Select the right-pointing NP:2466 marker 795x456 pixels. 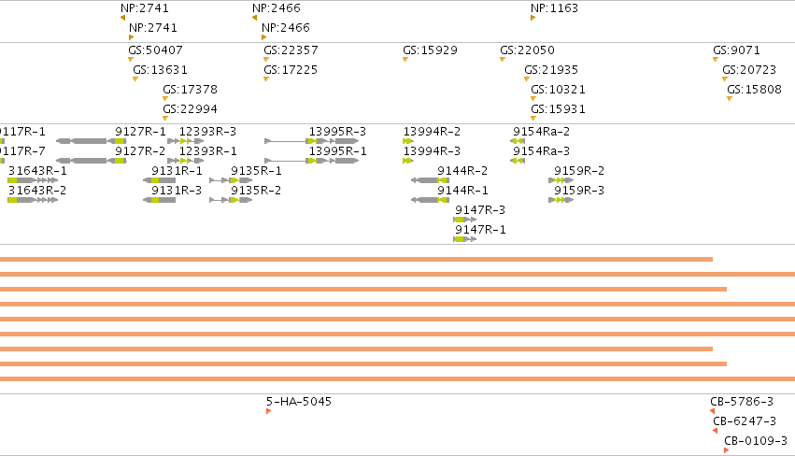[x=263, y=37]
